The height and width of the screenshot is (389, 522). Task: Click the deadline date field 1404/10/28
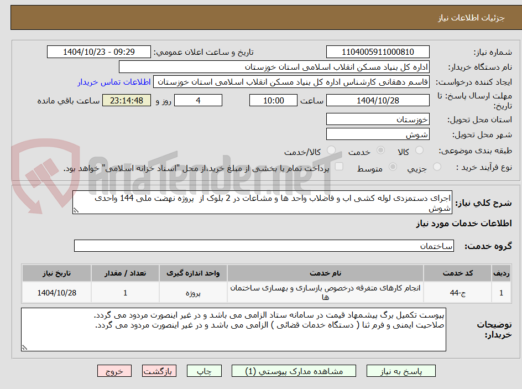(x=378, y=100)
